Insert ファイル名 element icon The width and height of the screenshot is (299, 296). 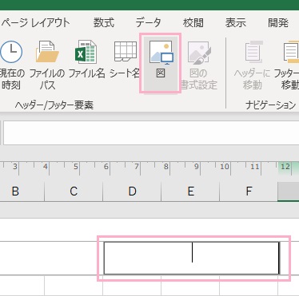coord(86,52)
